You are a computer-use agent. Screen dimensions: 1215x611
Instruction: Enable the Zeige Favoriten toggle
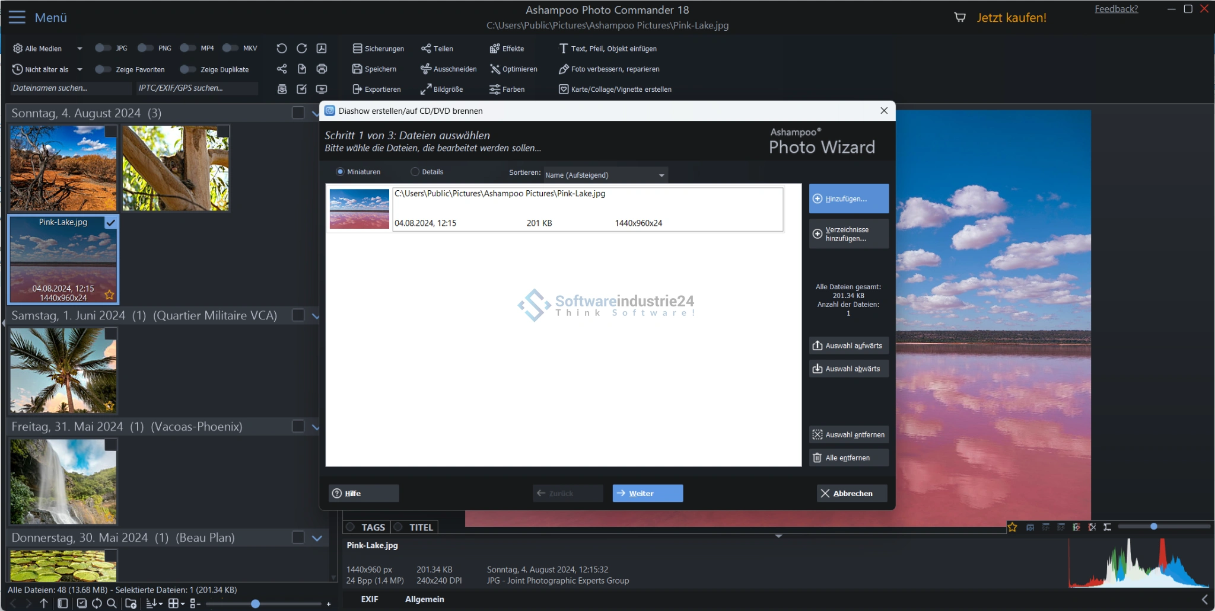pyautogui.click(x=103, y=69)
